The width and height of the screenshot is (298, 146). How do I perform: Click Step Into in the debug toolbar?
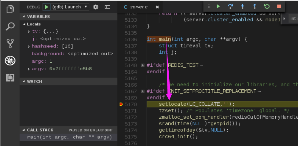point(243,6)
